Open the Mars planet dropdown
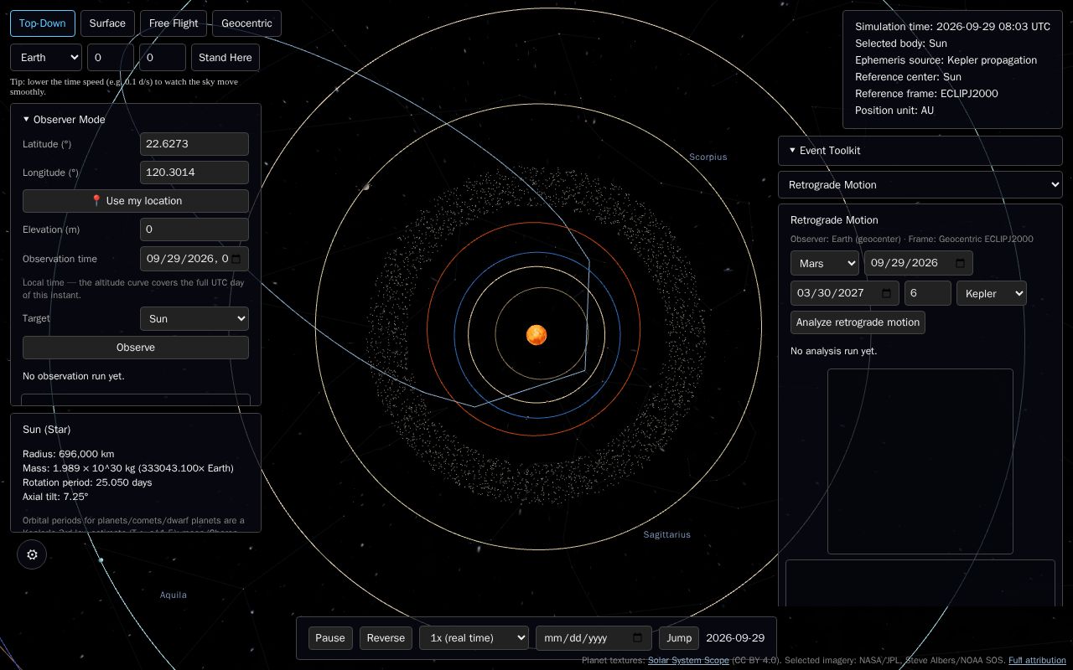The image size is (1073, 670). click(825, 263)
